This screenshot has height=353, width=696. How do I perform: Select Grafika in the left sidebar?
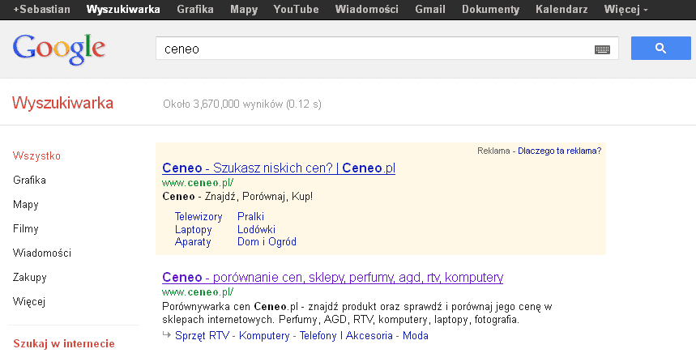coord(29,181)
